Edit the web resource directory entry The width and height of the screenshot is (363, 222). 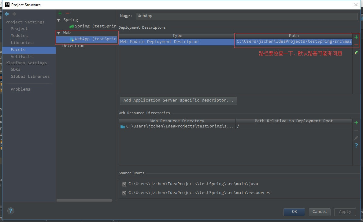[x=356, y=138]
